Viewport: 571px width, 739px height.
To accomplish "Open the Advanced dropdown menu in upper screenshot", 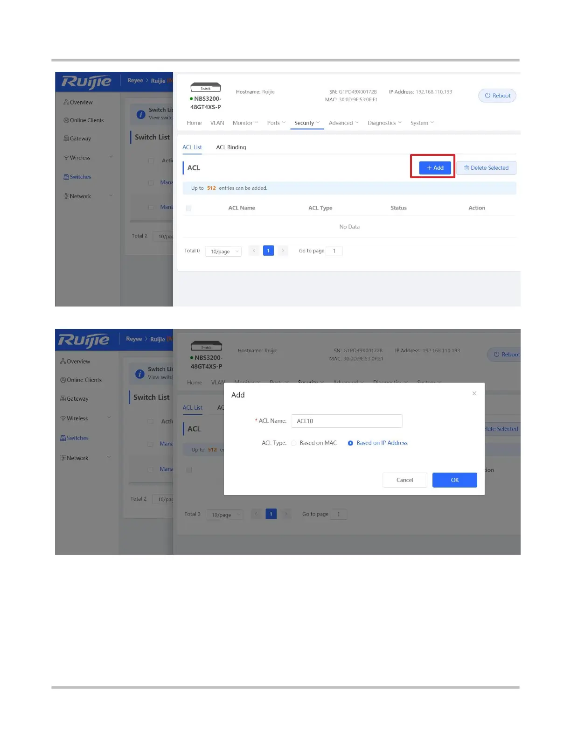I will click(x=344, y=123).
